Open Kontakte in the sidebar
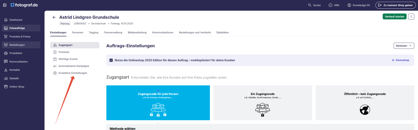The image size is (418, 130). click(21, 70)
